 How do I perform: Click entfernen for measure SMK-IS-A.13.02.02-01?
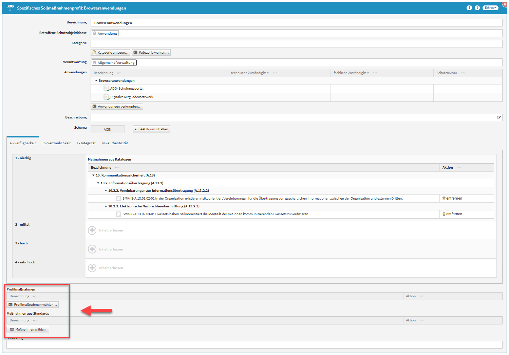pyautogui.click(x=452, y=199)
